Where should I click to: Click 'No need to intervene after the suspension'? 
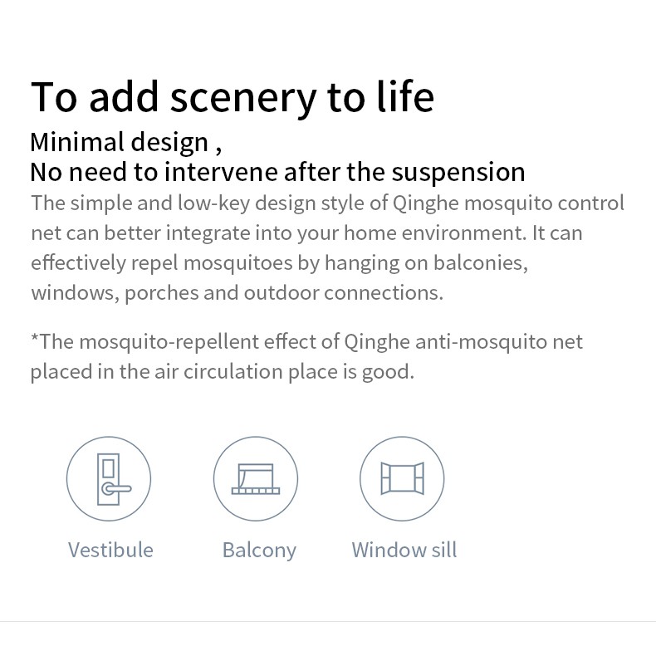tap(278, 173)
